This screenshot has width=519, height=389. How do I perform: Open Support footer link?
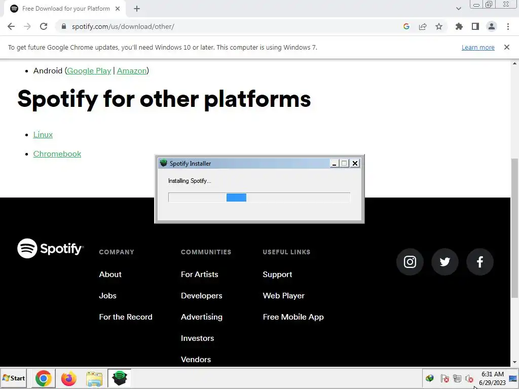tap(277, 275)
